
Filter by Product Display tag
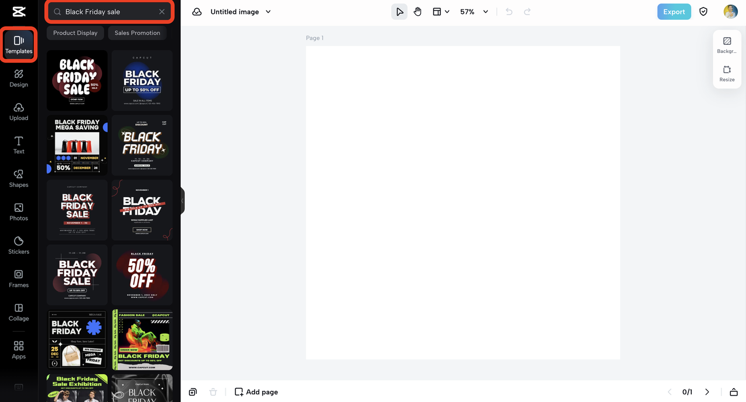click(75, 33)
